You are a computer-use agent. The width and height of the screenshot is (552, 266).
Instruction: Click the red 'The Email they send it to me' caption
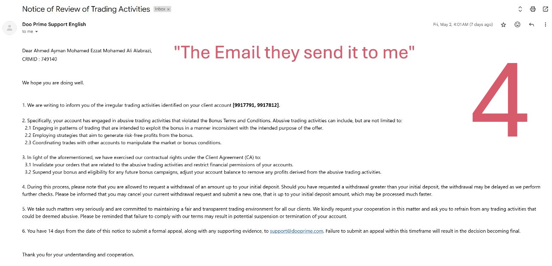tap(295, 53)
